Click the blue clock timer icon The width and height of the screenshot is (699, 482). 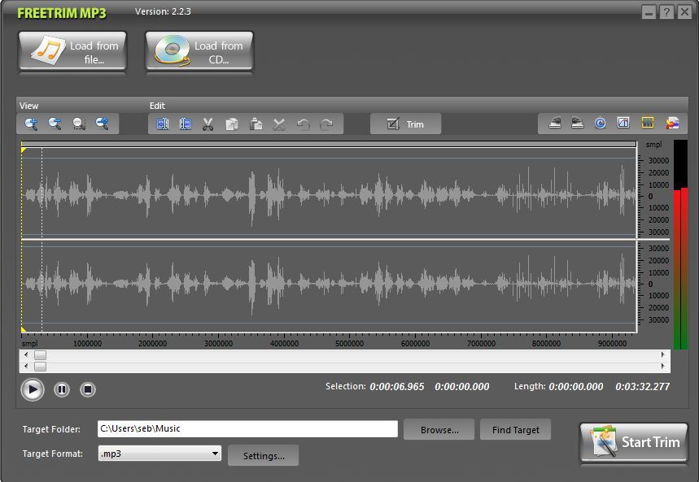pyautogui.click(x=600, y=123)
